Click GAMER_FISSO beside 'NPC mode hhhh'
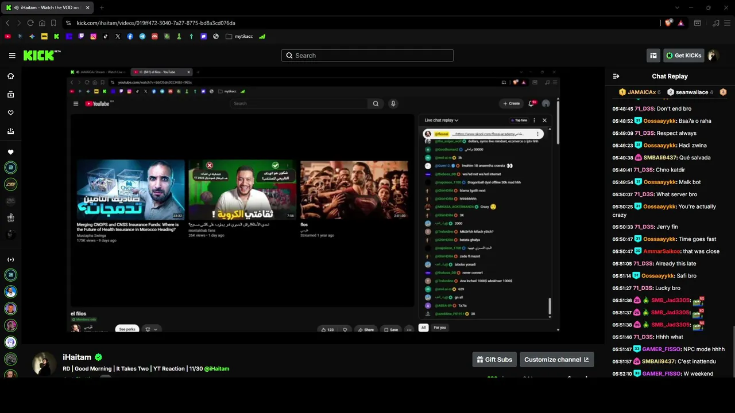Image resolution: width=735 pixels, height=413 pixels. 661,349
